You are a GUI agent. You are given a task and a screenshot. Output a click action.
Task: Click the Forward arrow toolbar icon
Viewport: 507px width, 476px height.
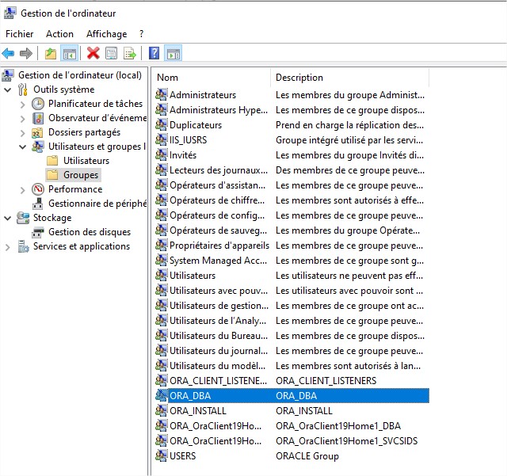pyautogui.click(x=26, y=53)
